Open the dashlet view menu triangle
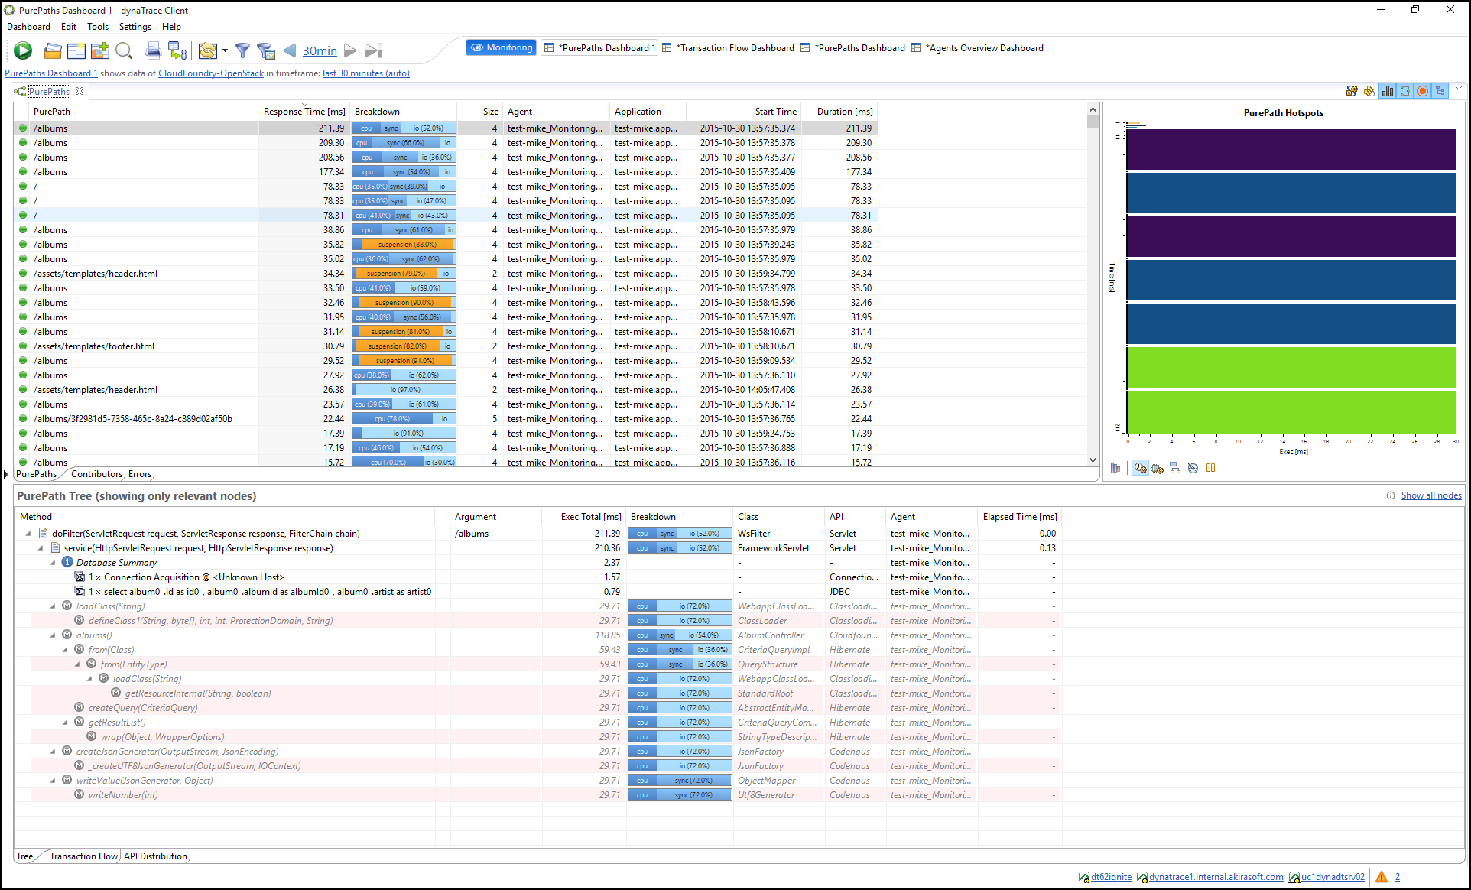This screenshot has height=890, width=1471. (1459, 89)
